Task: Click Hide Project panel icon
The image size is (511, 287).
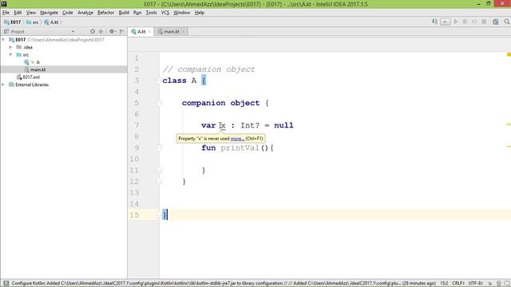Action: point(122,31)
